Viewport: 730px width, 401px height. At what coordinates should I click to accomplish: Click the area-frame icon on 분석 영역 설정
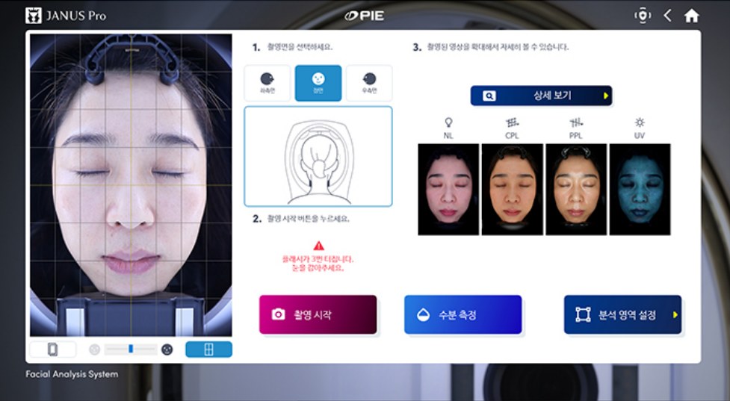[583, 315]
